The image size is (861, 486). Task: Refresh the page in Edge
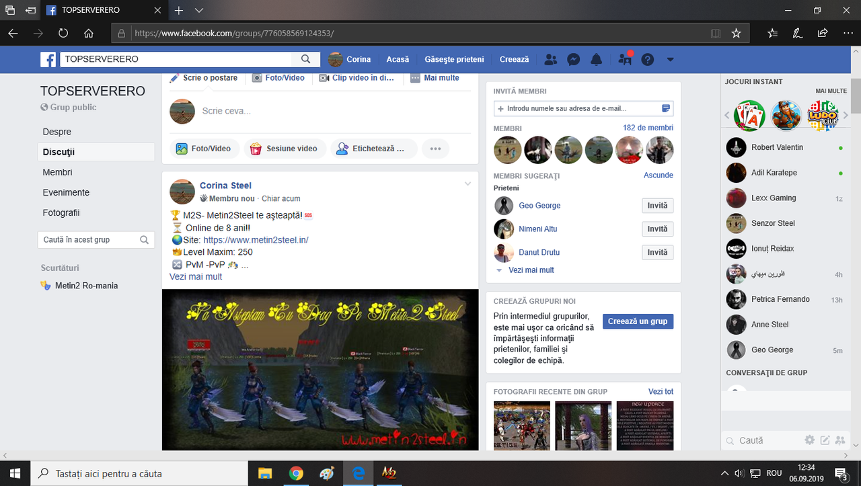pos(63,33)
